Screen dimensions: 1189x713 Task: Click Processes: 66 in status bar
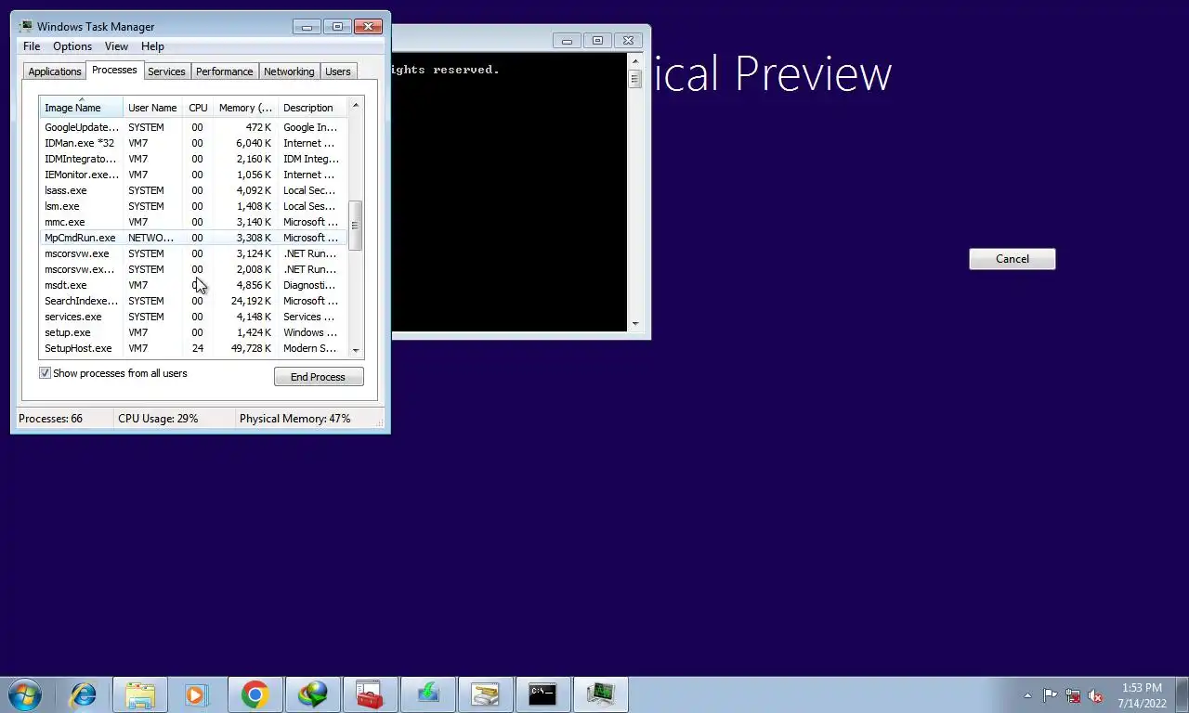point(50,419)
